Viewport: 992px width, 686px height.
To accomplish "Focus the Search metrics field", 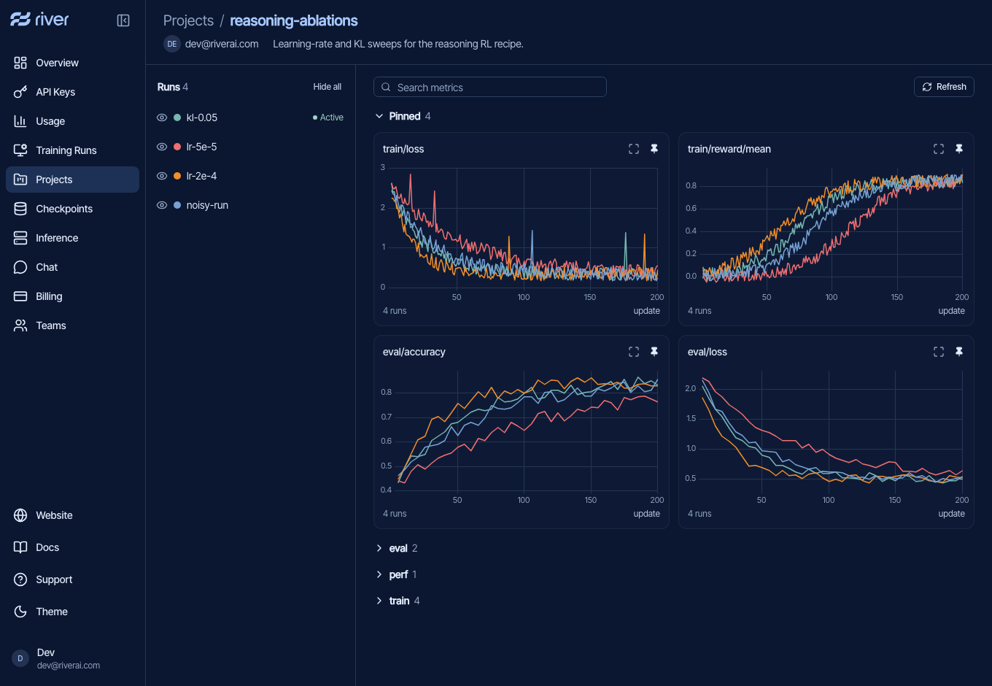I will (x=490, y=87).
